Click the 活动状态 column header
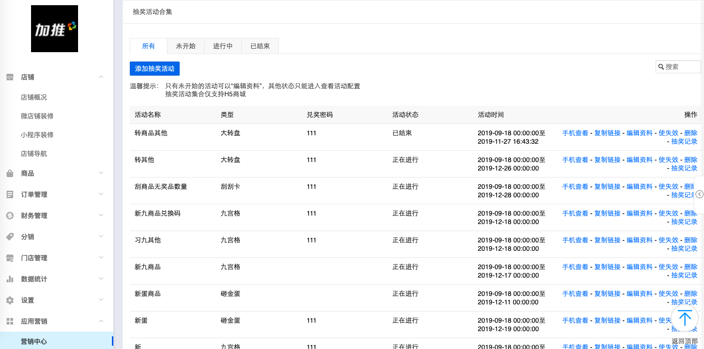The width and height of the screenshot is (704, 349). coord(405,115)
